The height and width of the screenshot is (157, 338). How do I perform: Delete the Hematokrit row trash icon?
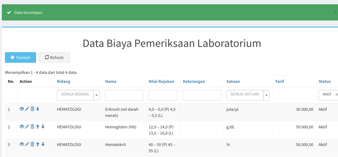click(x=32, y=144)
